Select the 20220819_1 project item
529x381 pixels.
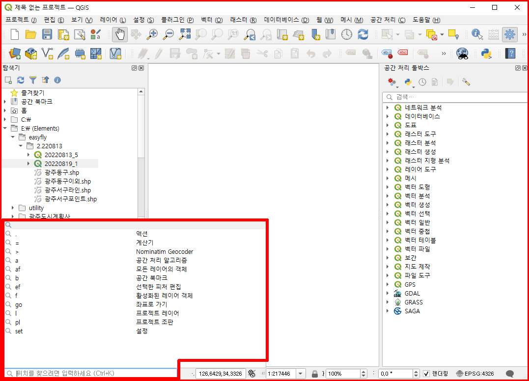click(x=61, y=163)
